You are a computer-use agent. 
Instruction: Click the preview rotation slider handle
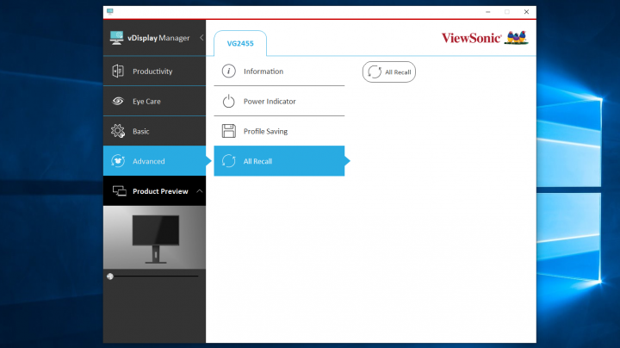110,277
